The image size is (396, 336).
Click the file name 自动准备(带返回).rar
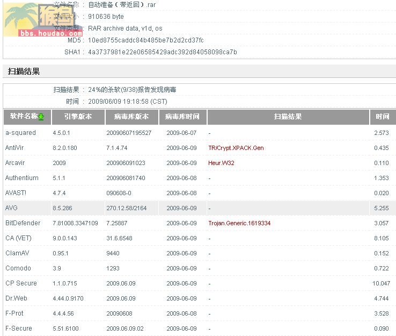pos(122,5)
